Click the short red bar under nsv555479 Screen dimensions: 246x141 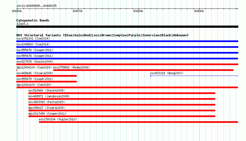tap(47, 82)
